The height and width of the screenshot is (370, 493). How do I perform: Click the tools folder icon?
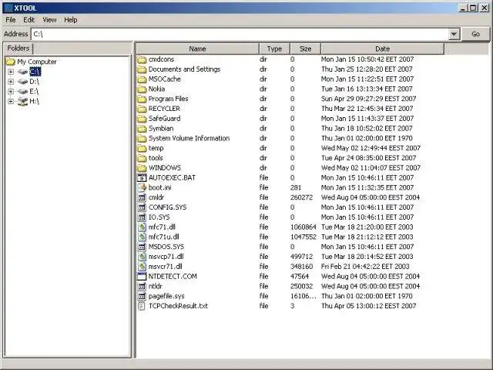pyautogui.click(x=142, y=158)
